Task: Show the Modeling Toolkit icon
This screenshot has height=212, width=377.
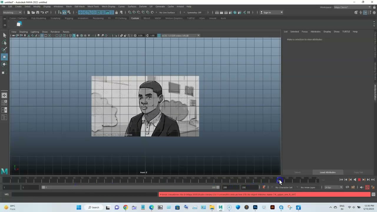Action: (356, 12)
